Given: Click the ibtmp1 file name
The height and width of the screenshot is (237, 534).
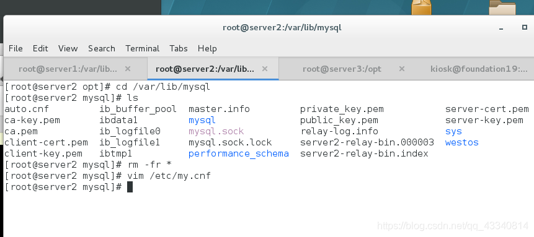Looking at the screenshot, I should [116, 153].
